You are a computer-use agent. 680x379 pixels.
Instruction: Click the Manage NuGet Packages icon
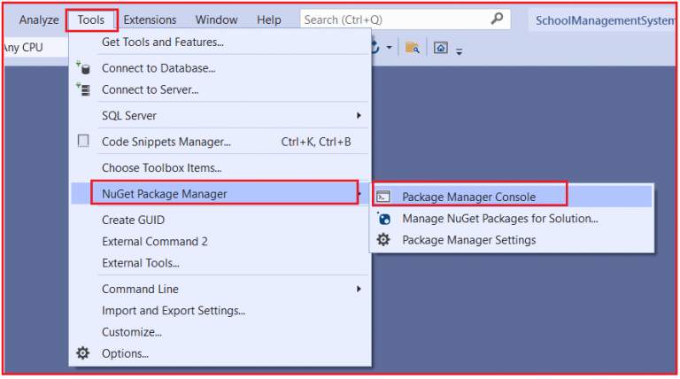(x=383, y=218)
